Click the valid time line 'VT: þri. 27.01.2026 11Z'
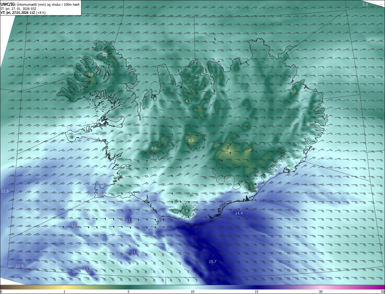385x294 pixels. (x=18, y=13)
